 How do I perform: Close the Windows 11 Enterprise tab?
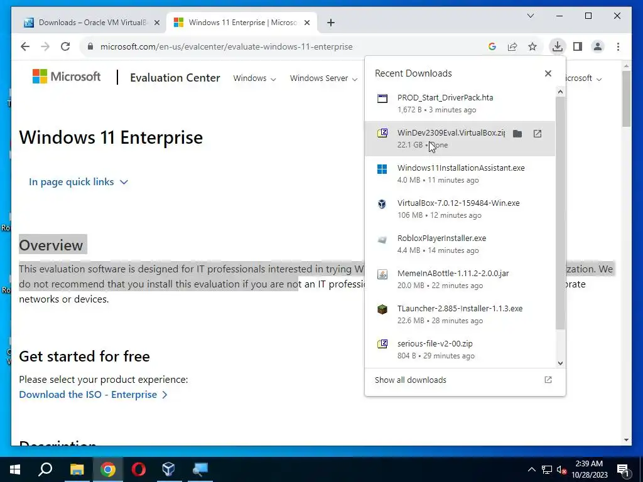pos(306,23)
